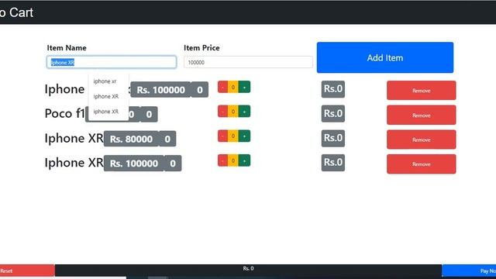Screen dimensions: 496x279
Task: Click the 'Item Name' label
Action: (67, 48)
